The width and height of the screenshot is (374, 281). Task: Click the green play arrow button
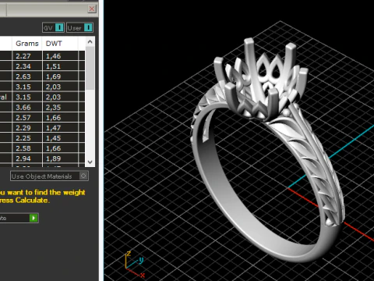pyautogui.click(x=34, y=218)
